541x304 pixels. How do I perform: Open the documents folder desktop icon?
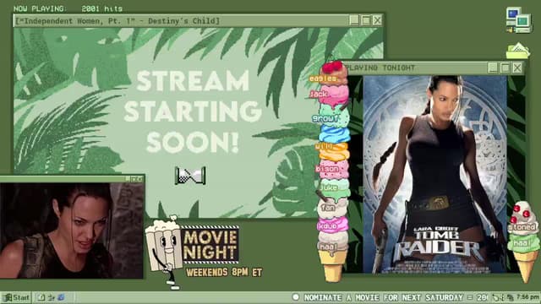pos(517,51)
